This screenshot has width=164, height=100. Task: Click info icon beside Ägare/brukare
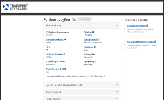pos(60,92)
